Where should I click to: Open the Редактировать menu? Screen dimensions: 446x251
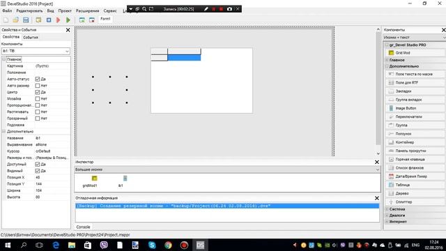[29, 11]
